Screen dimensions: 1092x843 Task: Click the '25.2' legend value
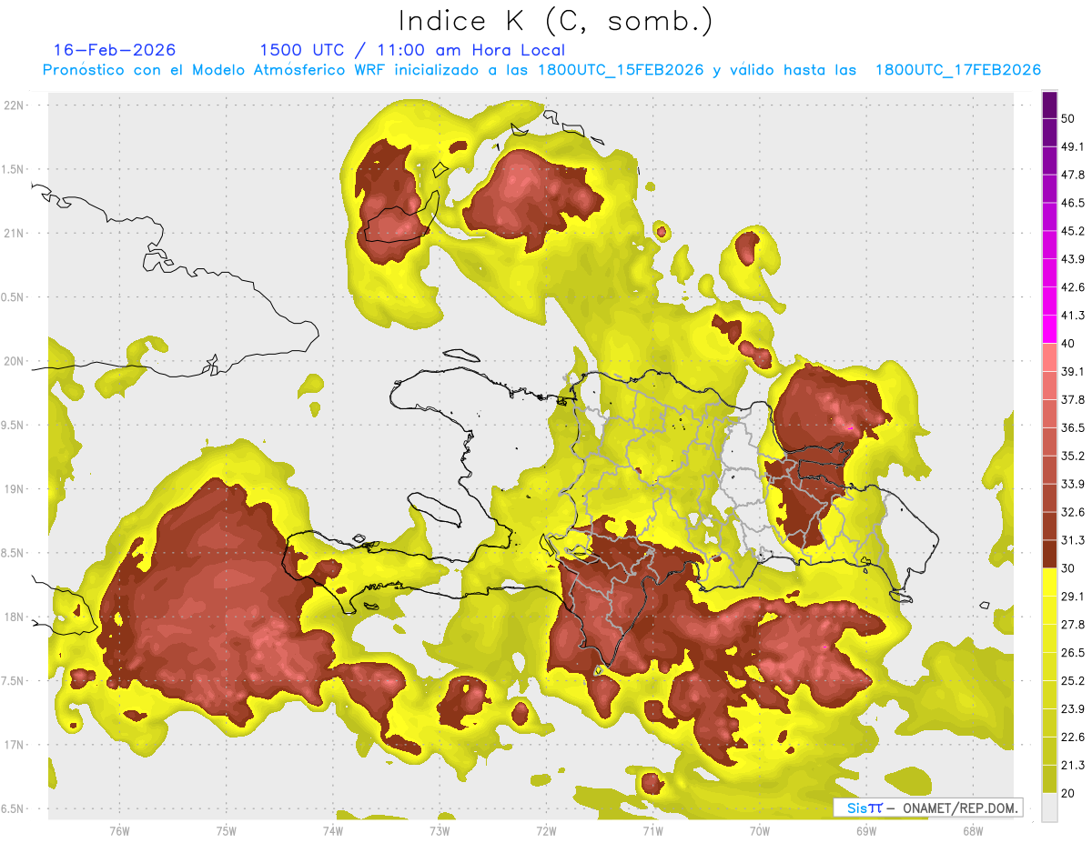pos(1073,681)
